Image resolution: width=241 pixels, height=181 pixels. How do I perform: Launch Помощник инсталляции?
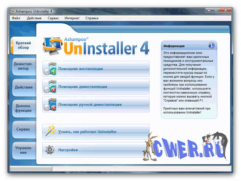(x=96, y=69)
